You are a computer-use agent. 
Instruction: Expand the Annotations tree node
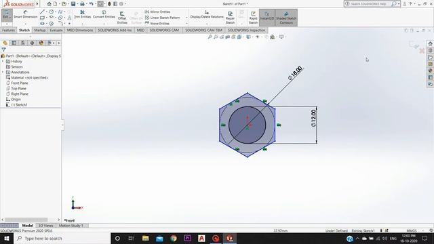coord(3,73)
